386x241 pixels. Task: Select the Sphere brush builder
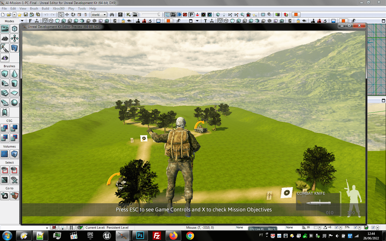pos(14,103)
